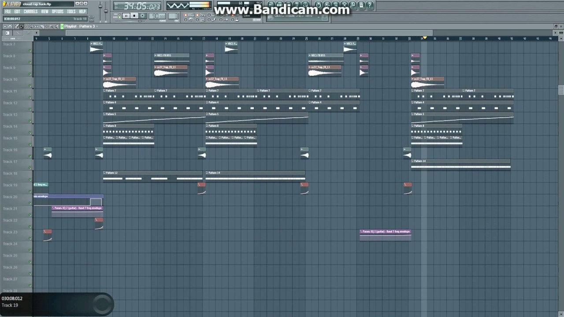Click the FL Studio logo
The width and height of the screenshot is (564, 317).
point(12,4)
